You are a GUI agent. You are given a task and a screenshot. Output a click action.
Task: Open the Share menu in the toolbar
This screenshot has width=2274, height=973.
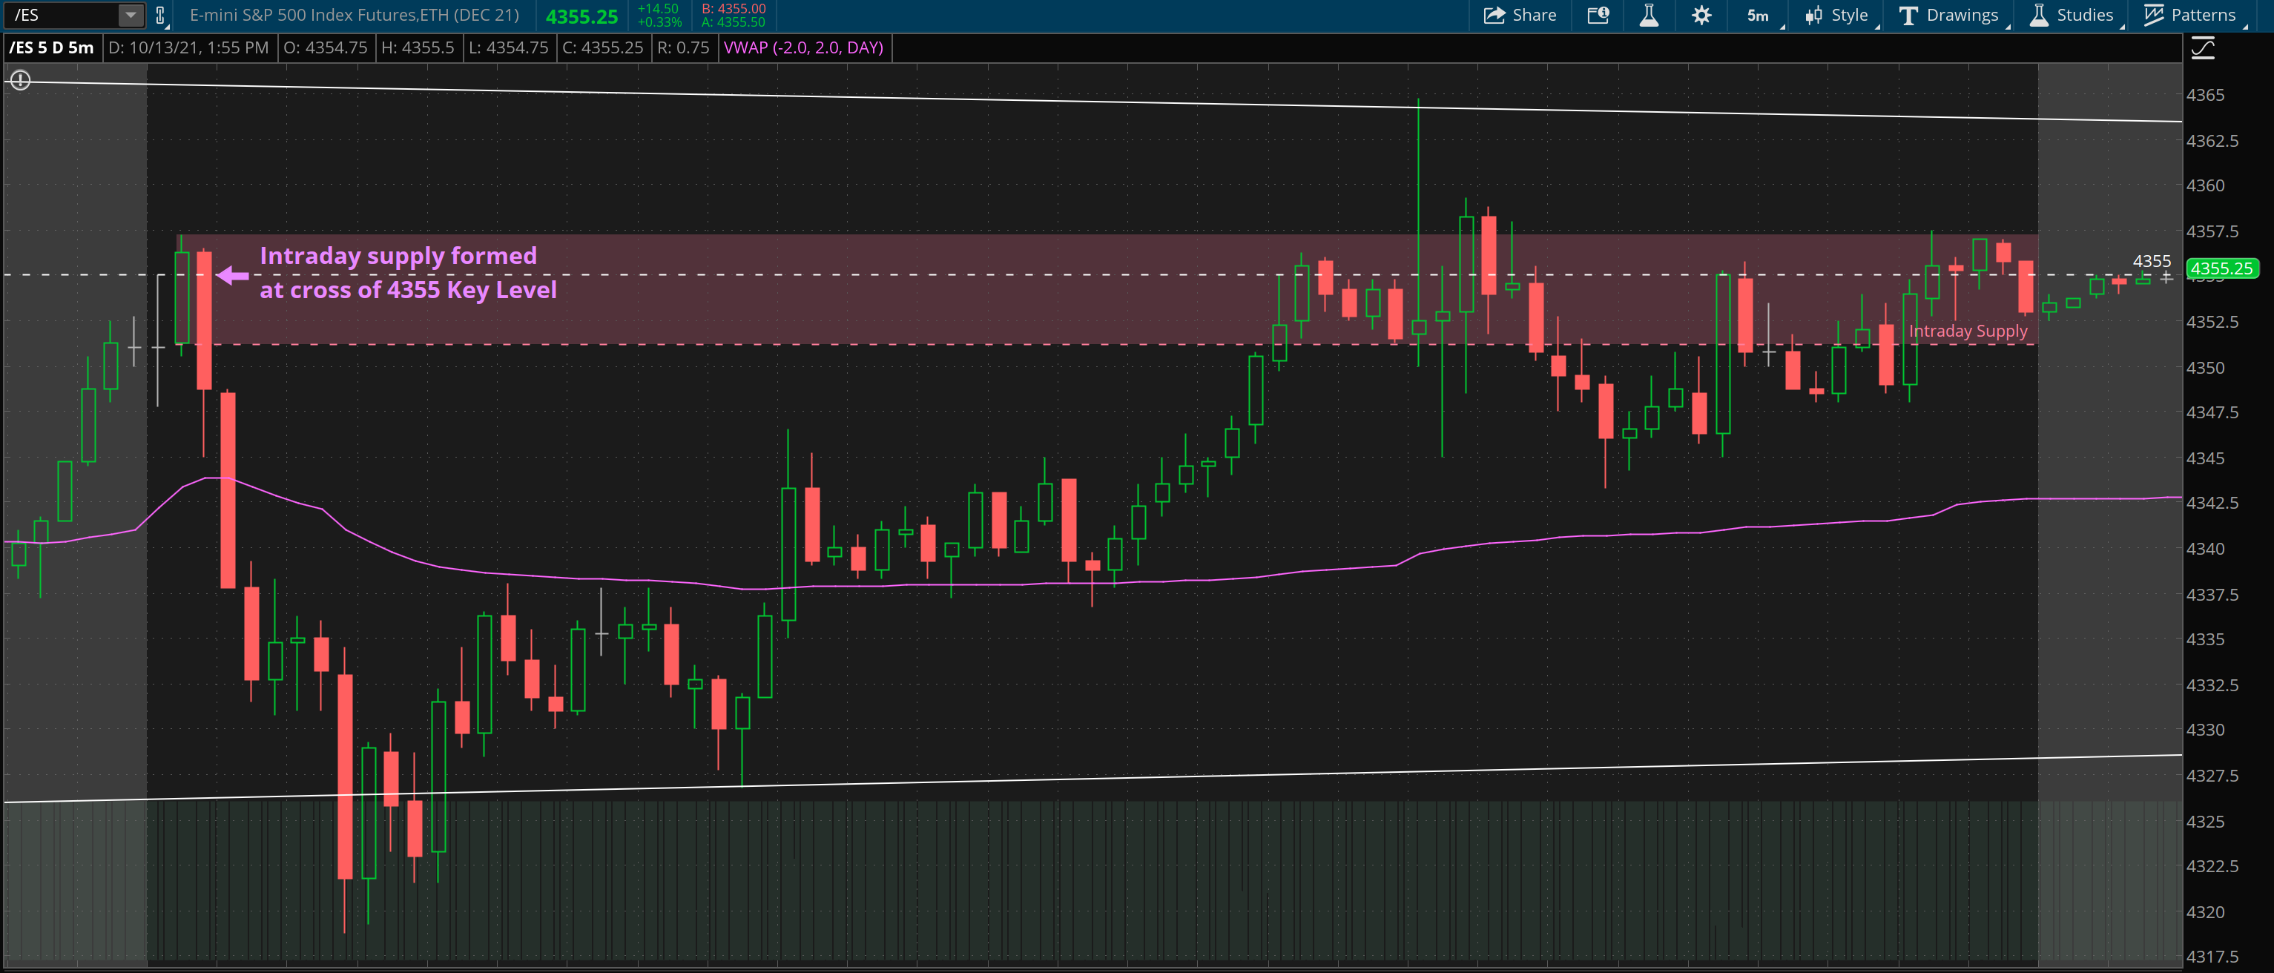click(1520, 15)
